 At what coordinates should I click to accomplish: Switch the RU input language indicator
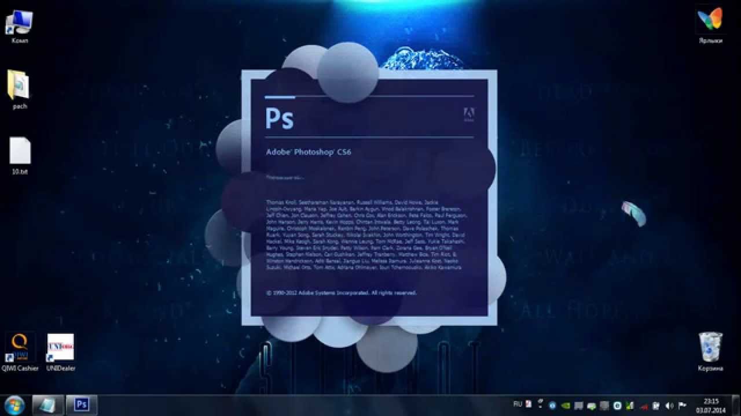click(518, 404)
